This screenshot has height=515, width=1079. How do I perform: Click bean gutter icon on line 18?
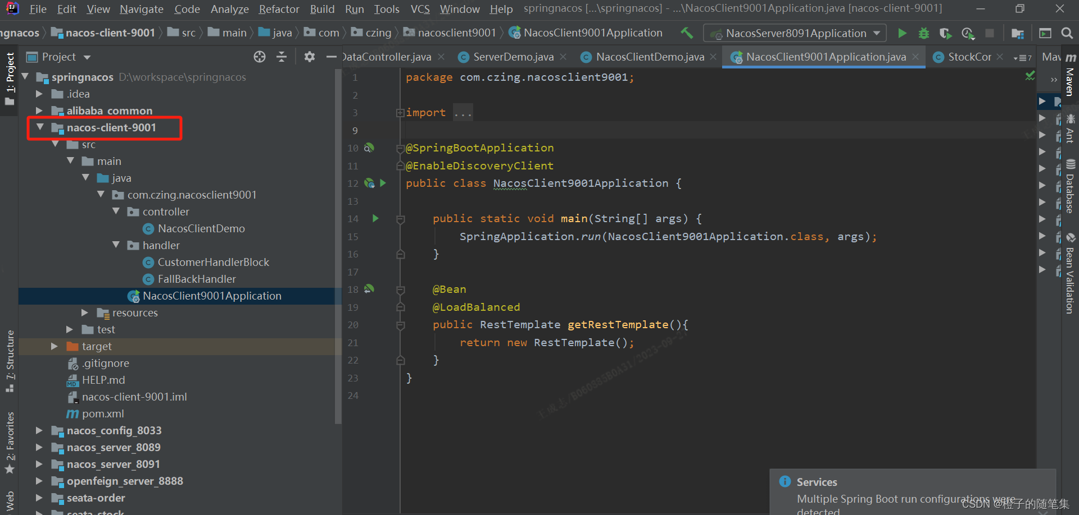369,289
